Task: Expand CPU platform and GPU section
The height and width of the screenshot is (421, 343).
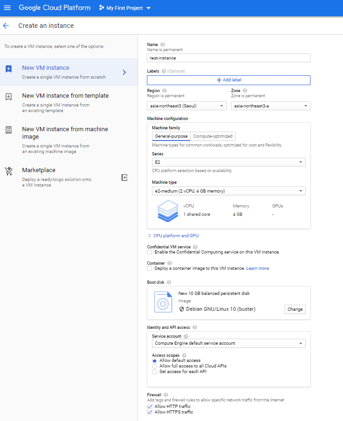Action: click(x=173, y=235)
